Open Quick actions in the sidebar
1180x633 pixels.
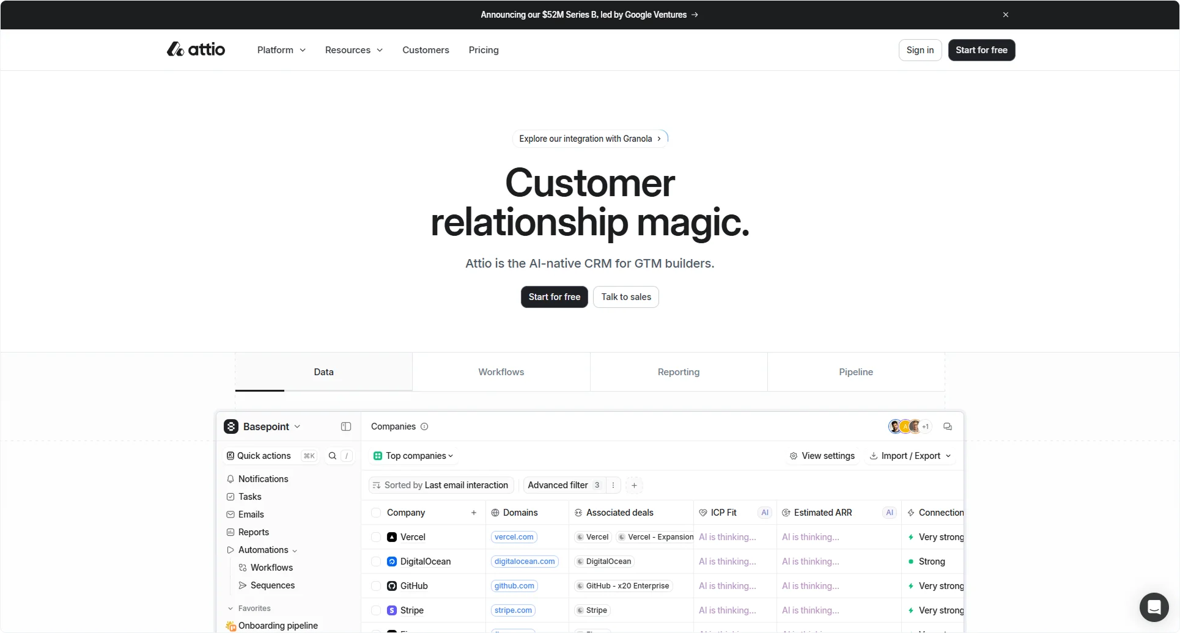click(x=264, y=456)
